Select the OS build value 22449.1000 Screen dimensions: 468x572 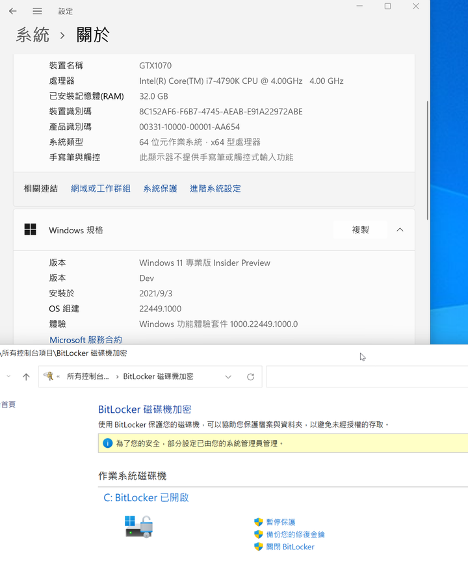point(160,309)
